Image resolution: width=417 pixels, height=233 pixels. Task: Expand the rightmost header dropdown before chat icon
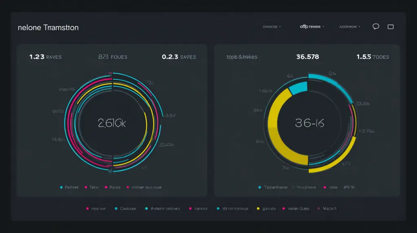point(350,27)
